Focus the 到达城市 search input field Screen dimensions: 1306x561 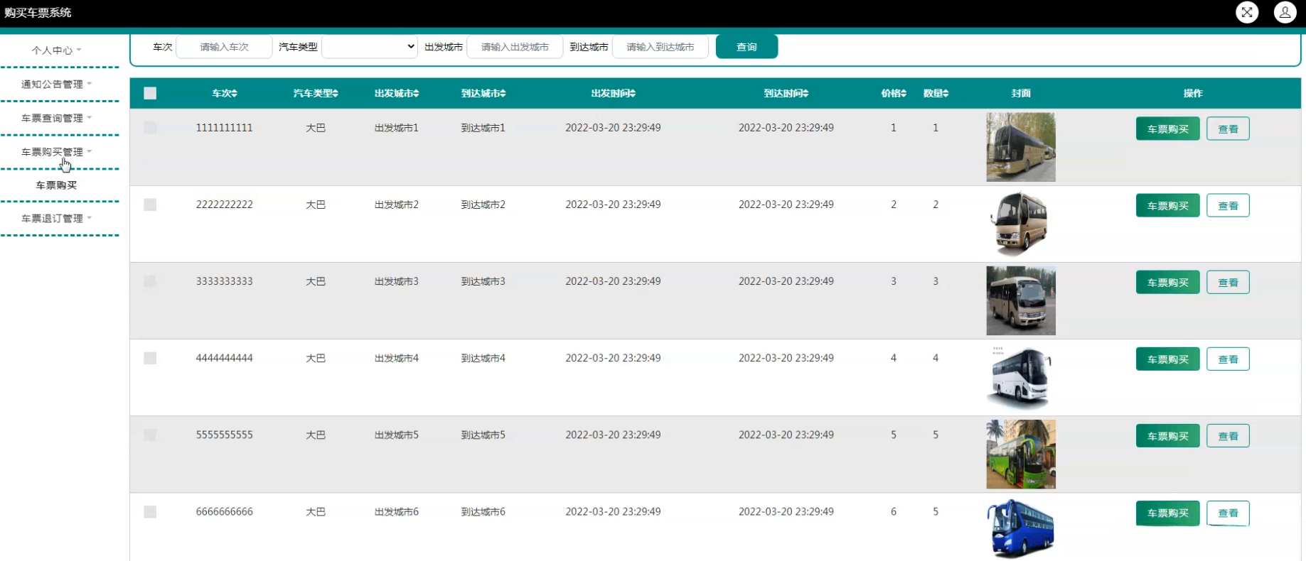point(660,47)
